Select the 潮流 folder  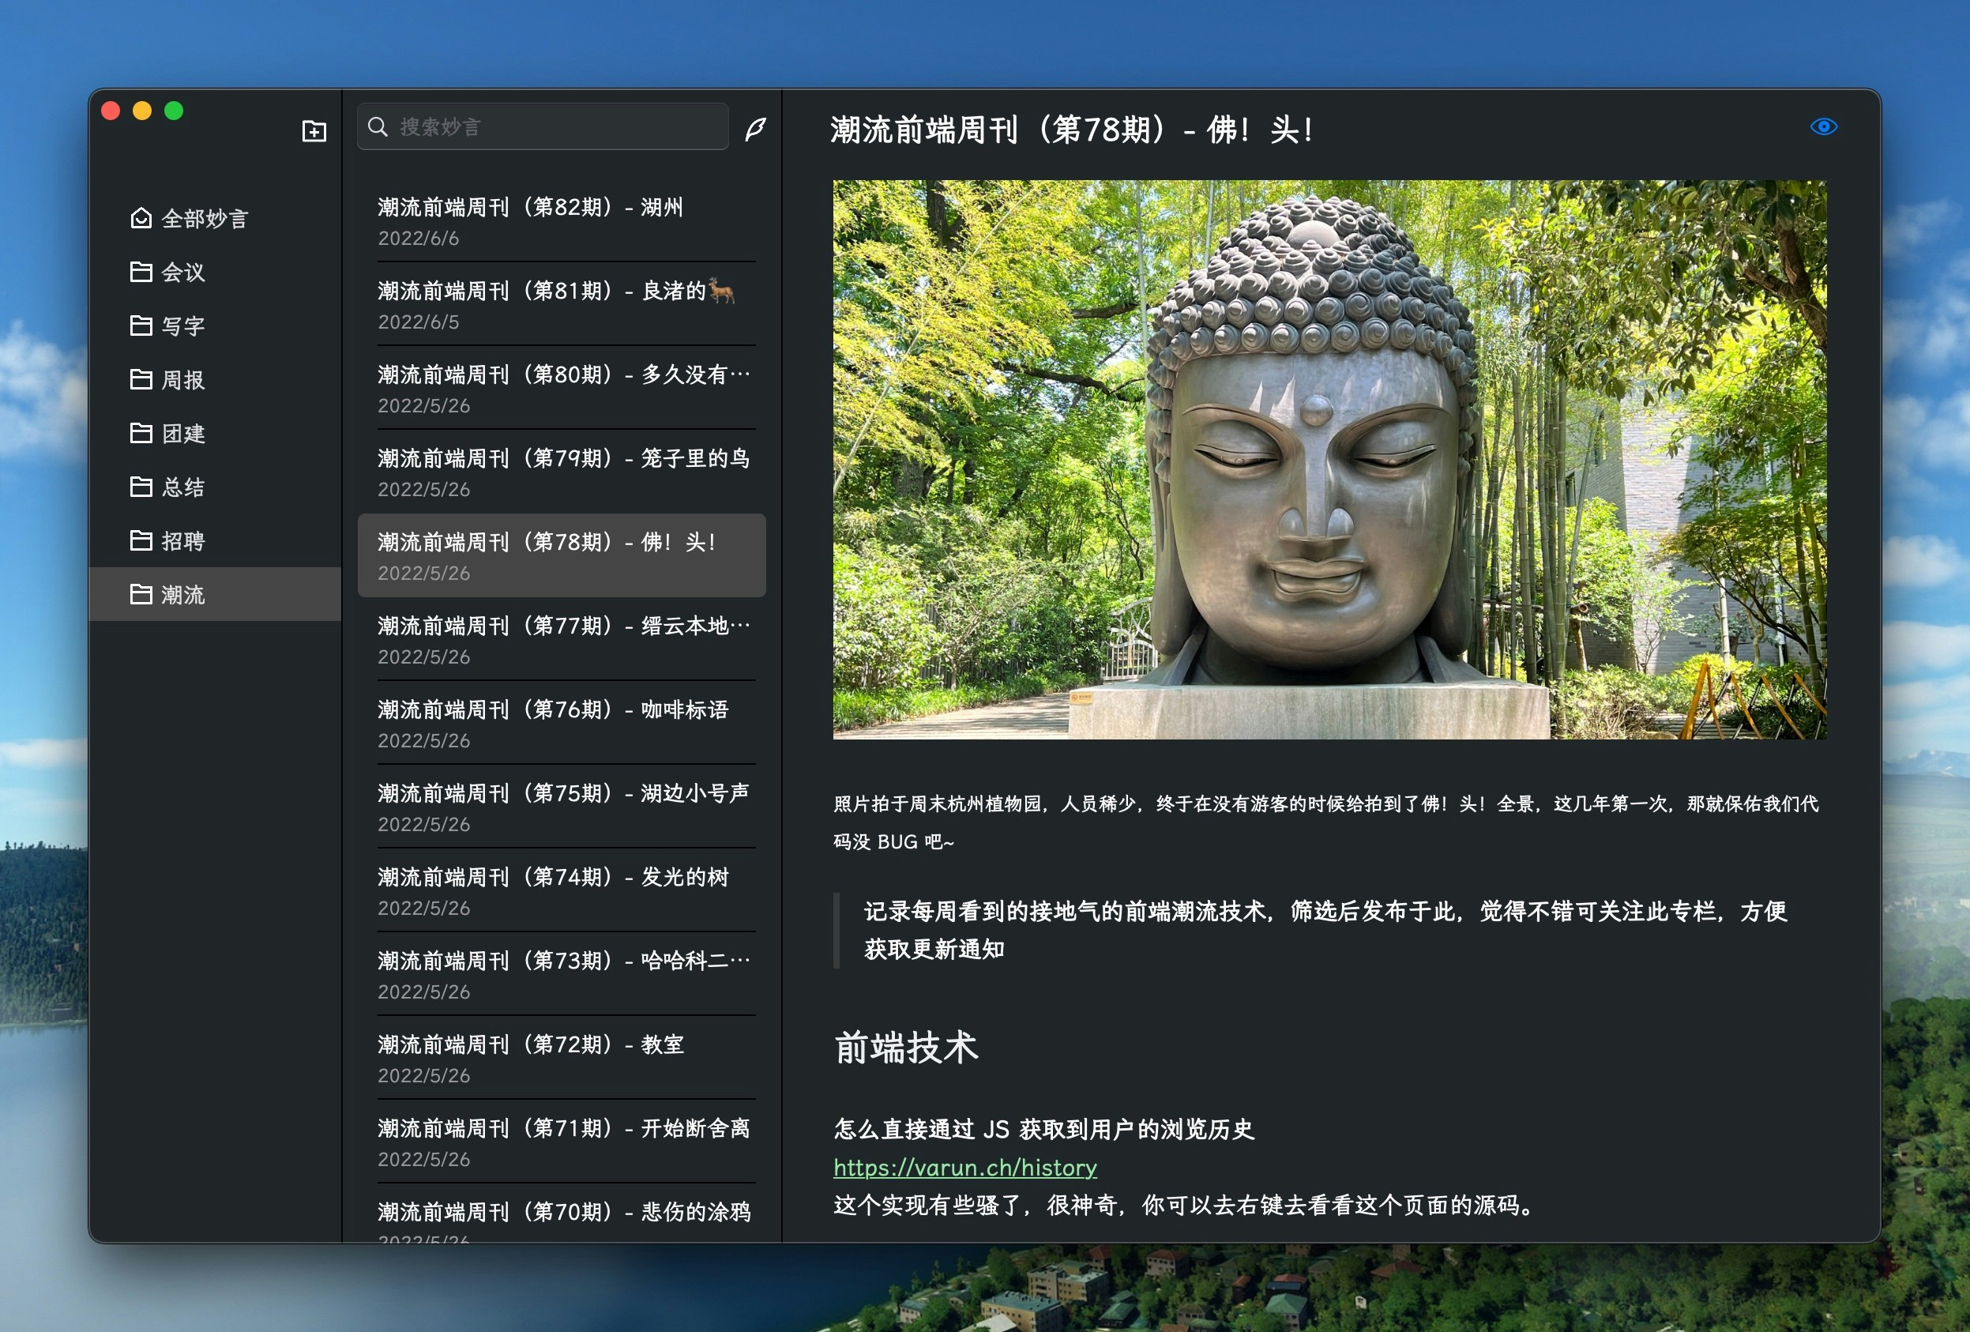(215, 594)
